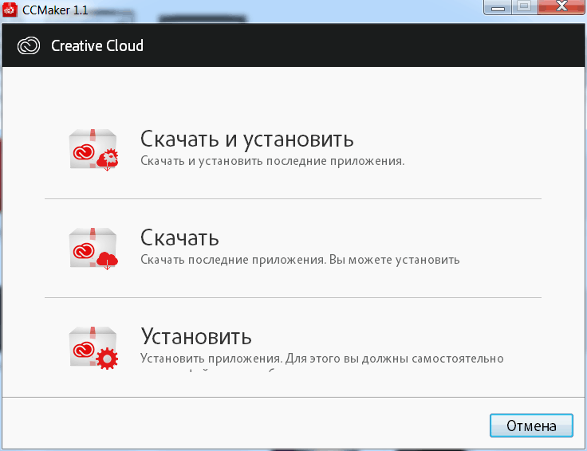Click "Скачать и установить последние приложения." description

pos(273,161)
